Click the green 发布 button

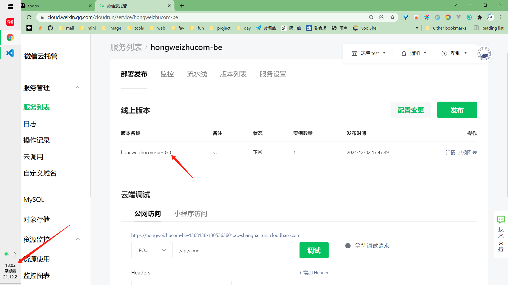pos(457,110)
